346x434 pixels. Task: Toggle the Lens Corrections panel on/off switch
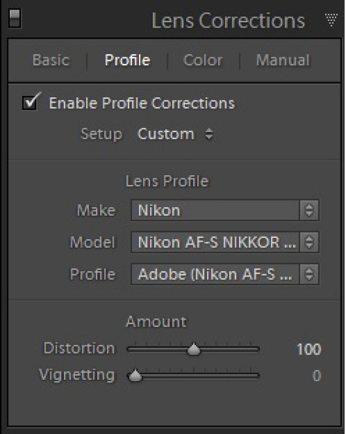(x=14, y=18)
